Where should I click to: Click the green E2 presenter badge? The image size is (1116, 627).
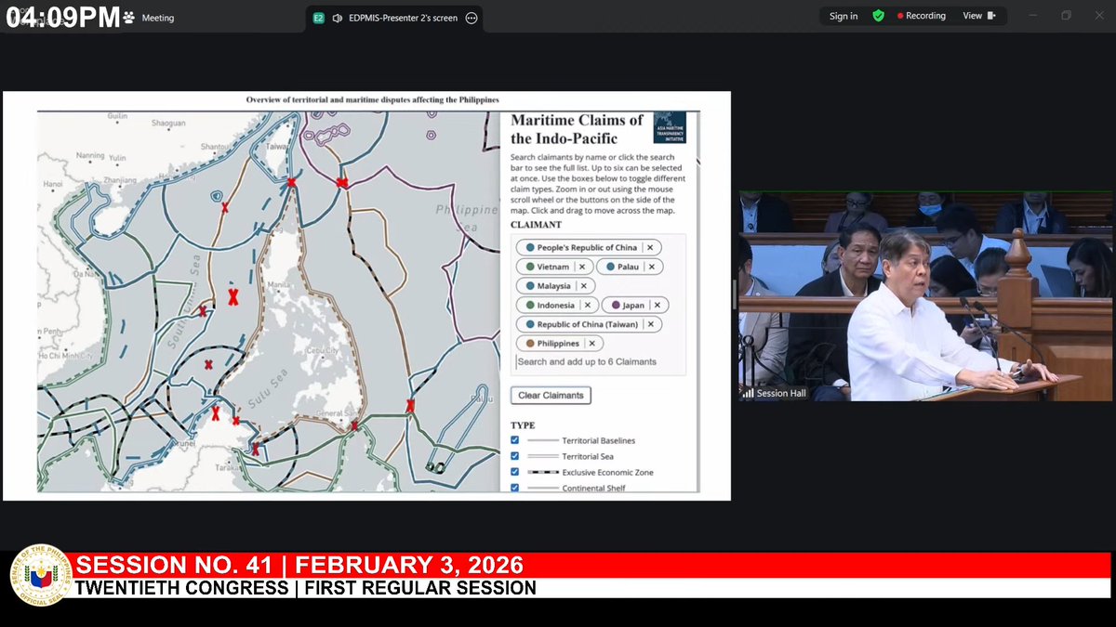tap(319, 18)
